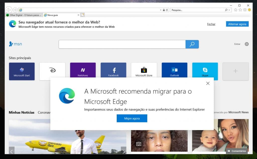This screenshot has height=159, width=257.
Task: Close the Nova guia tab
Action: click(x=78, y=15)
